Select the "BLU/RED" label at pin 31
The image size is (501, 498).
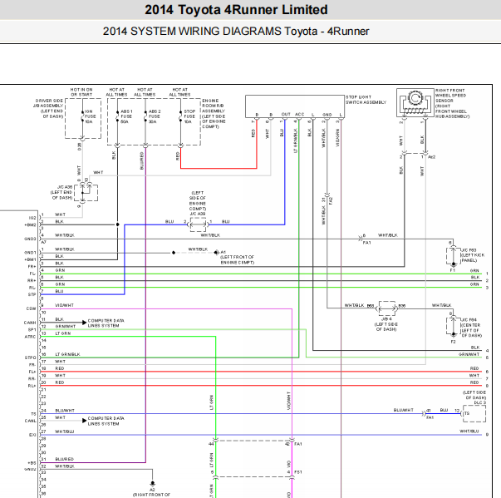64,459
